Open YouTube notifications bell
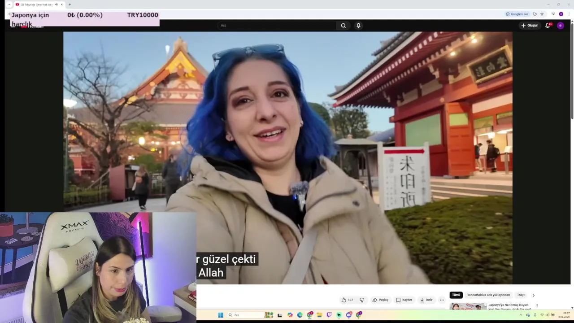This screenshot has width=574, height=323. click(x=548, y=26)
